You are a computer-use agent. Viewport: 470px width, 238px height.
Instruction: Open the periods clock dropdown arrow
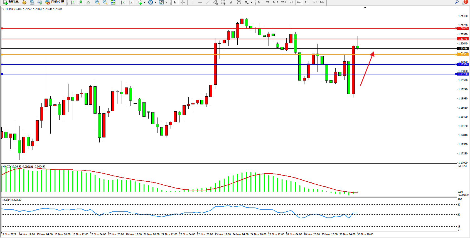[155, 2]
